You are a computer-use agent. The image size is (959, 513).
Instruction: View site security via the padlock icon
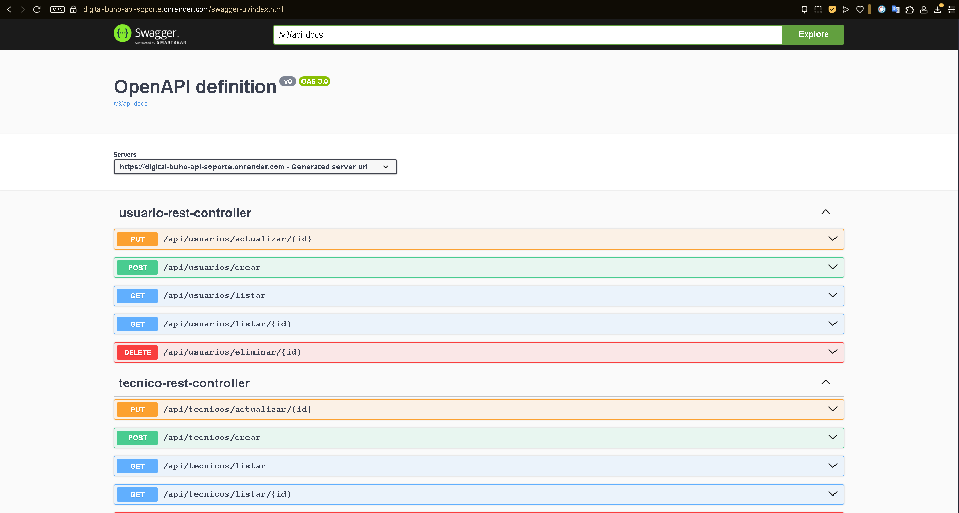point(73,9)
